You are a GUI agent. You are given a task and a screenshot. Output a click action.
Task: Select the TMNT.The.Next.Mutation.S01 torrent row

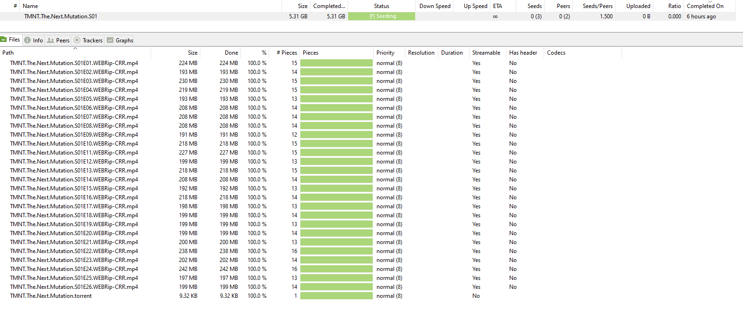point(60,16)
